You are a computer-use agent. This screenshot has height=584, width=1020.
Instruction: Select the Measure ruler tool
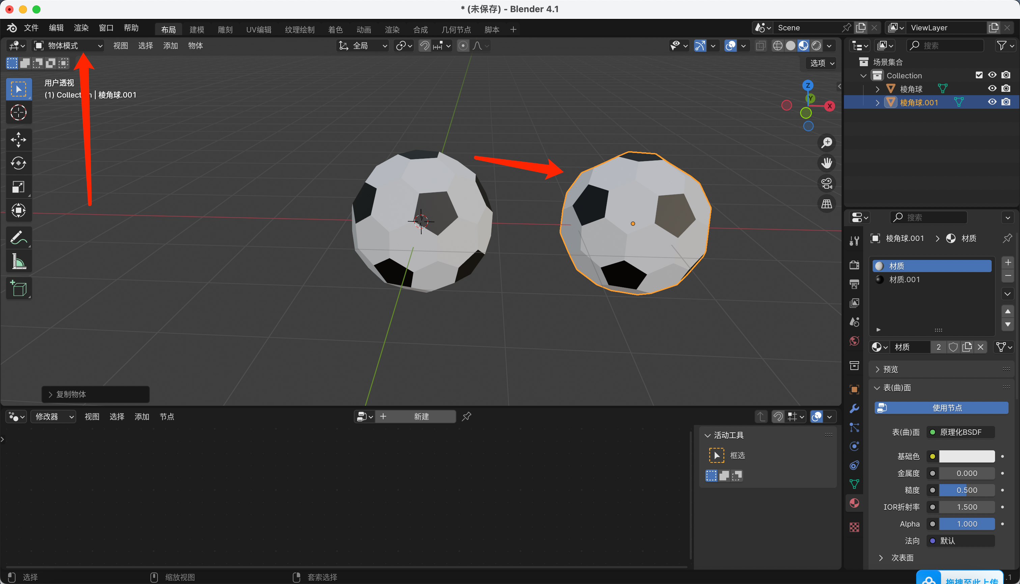(19, 262)
